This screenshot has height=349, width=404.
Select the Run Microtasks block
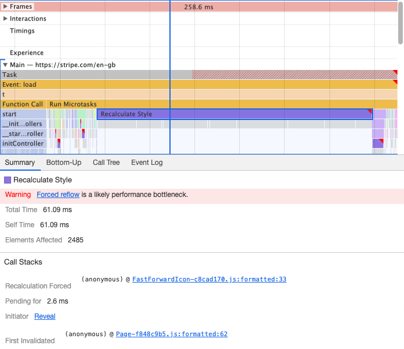click(x=222, y=104)
